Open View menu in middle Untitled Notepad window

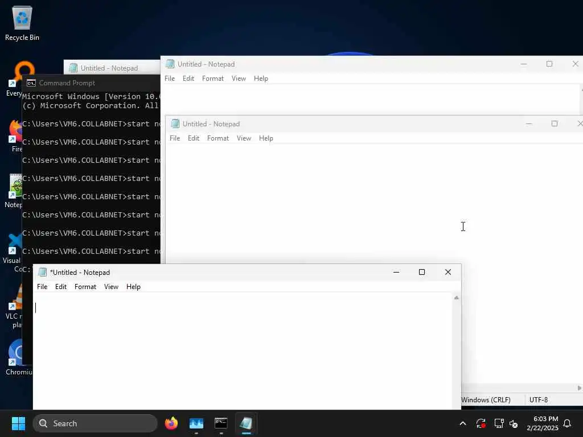point(244,138)
